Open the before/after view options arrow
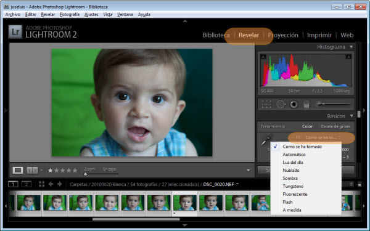Screen dimensions: 370x231 point(41,170)
